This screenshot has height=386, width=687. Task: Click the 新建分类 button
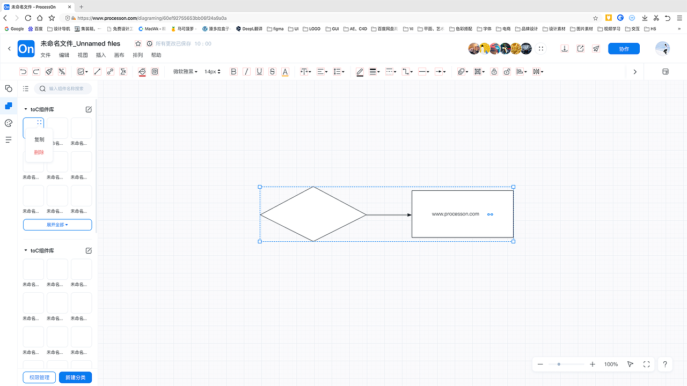click(75, 377)
